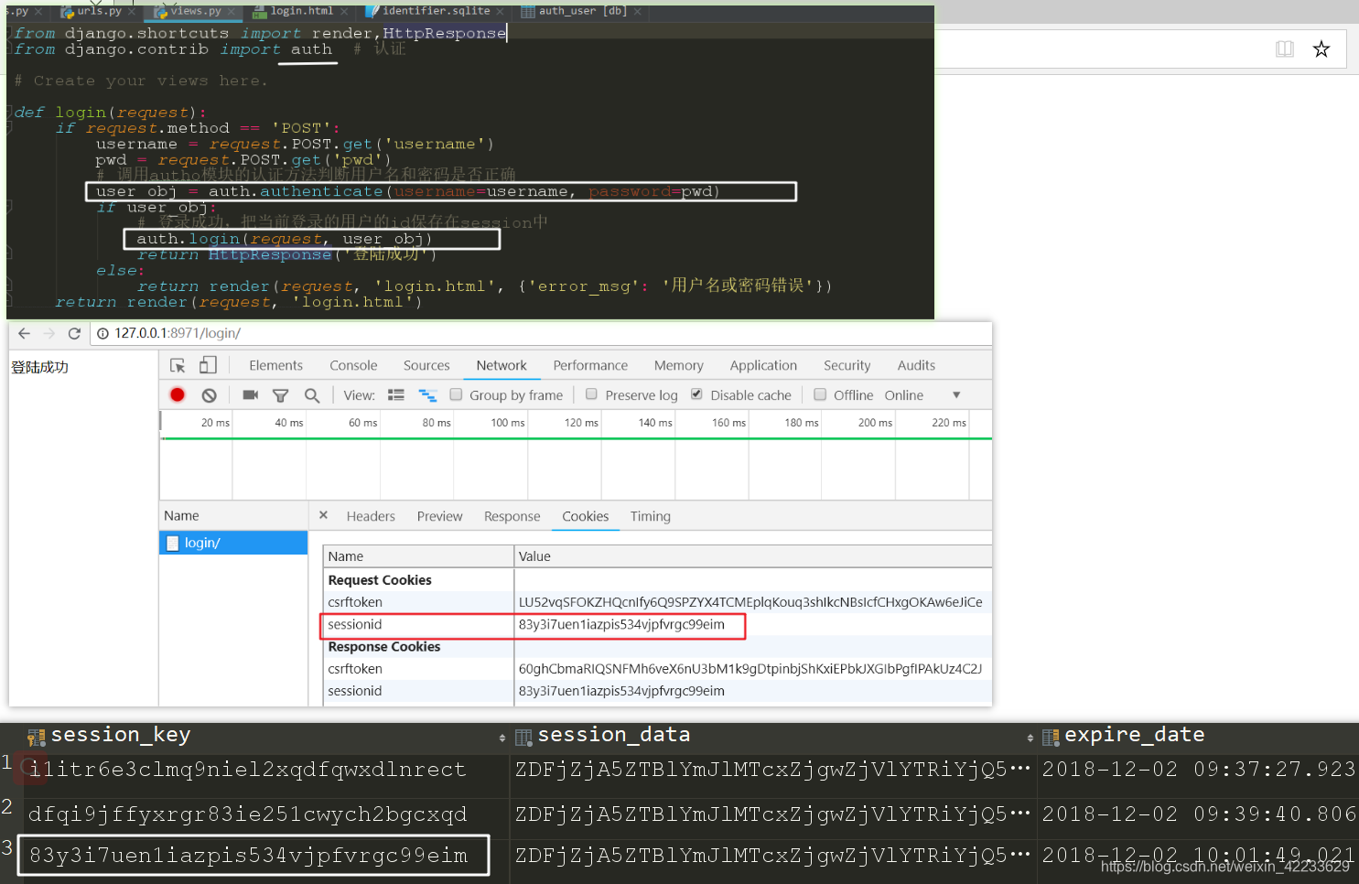The height and width of the screenshot is (884, 1359).
Task: Sort by session_data column arrows
Action: tap(1030, 738)
